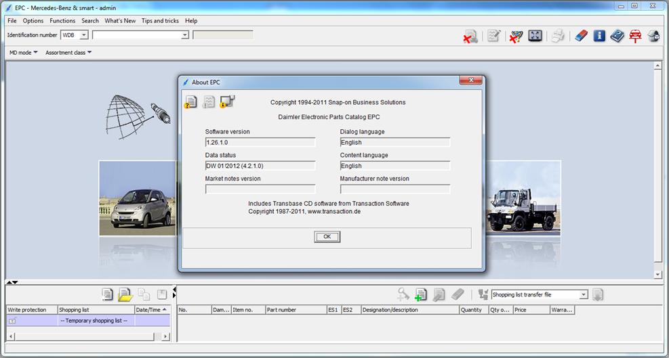Image resolution: width=669 pixels, height=358 pixels.
Task: Click the full screen expand arrows icon
Action: (x=535, y=36)
